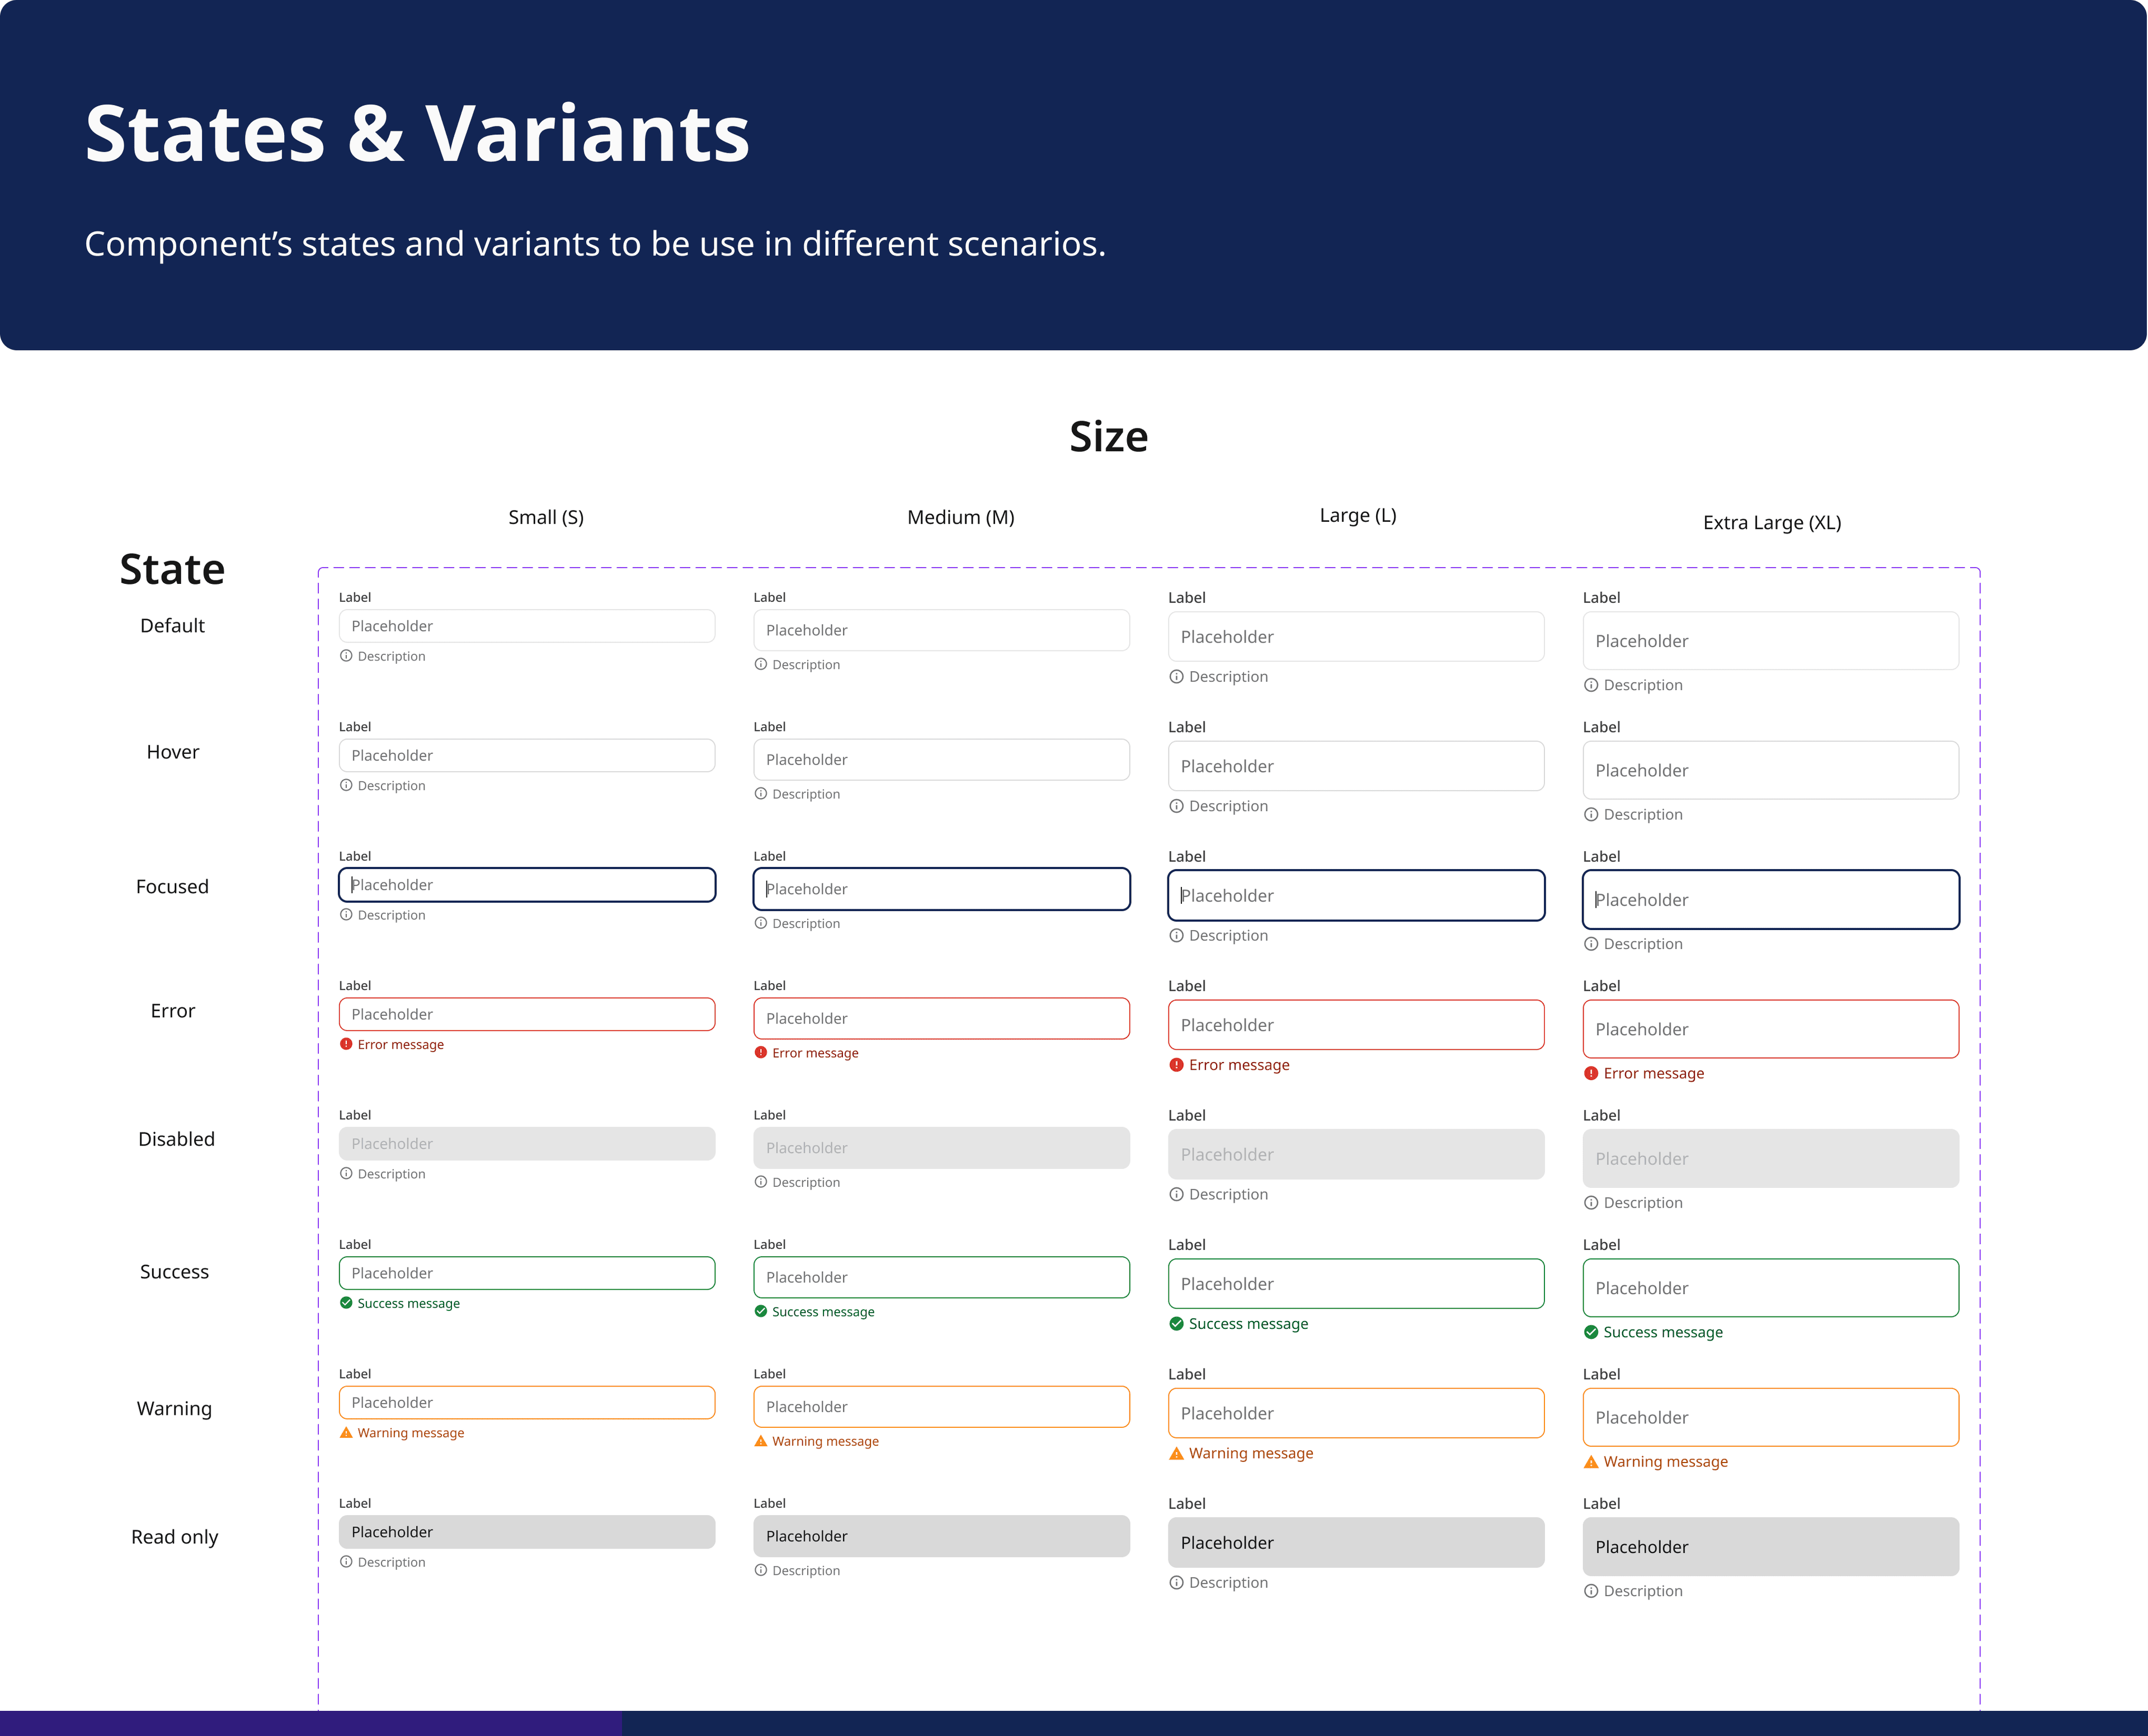The image size is (2148, 1736).
Task: Click the Extra Large Error input field
Action: (x=1771, y=1029)
